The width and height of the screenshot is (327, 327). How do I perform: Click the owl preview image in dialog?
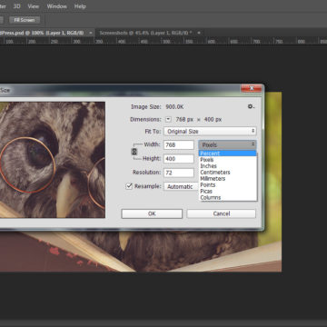coord(53,160)
